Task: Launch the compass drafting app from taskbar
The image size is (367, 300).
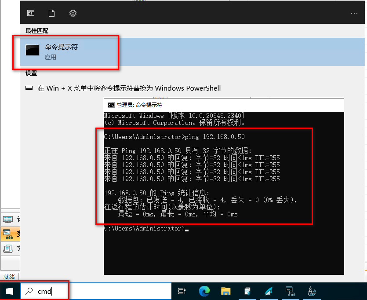Action: [x=312, y=291]
